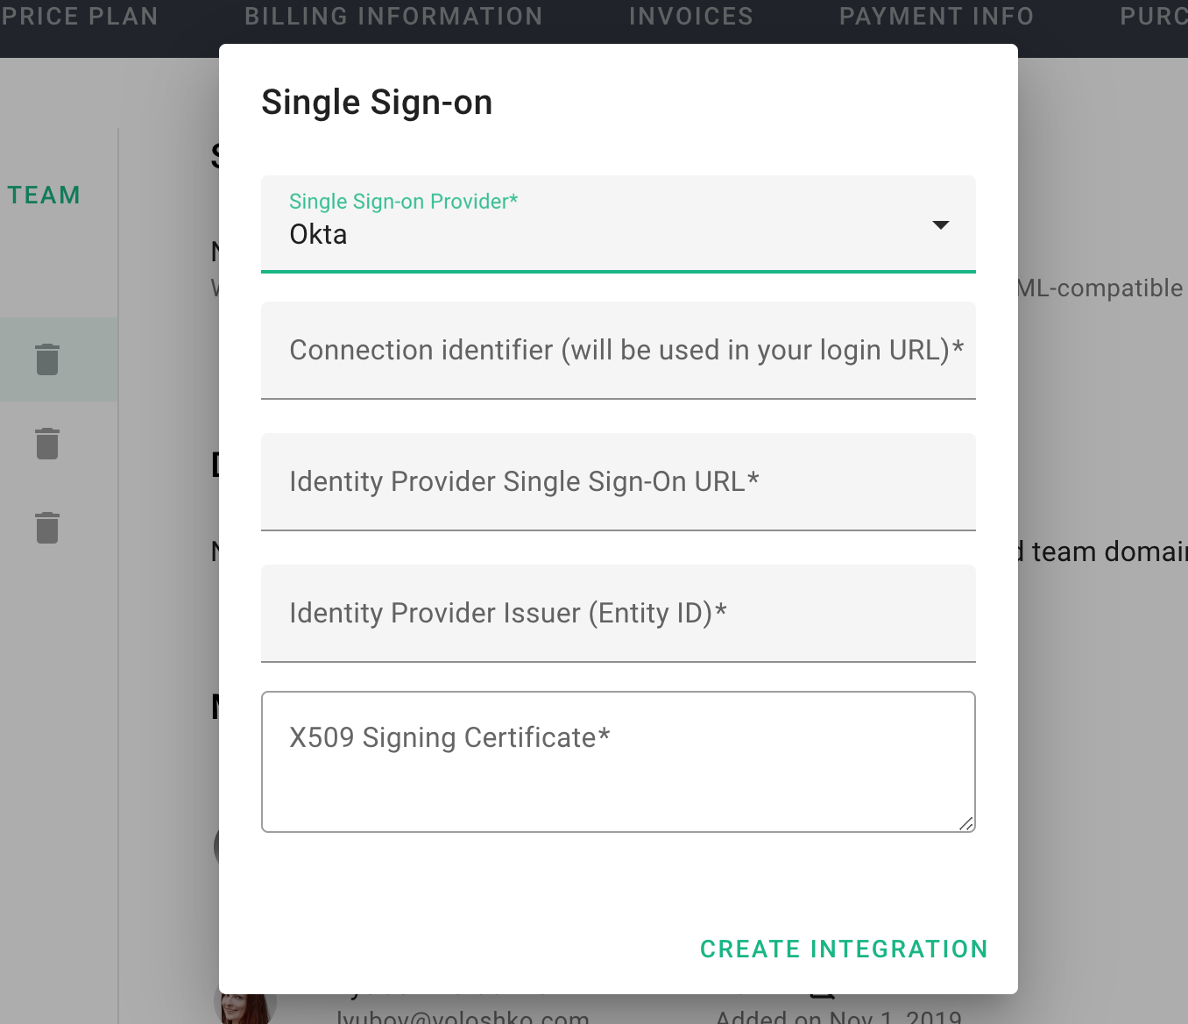Open the Single Sign-on Provider field showing Okta
Viewport: 1188px width, 1024px height.
point(619,224)
